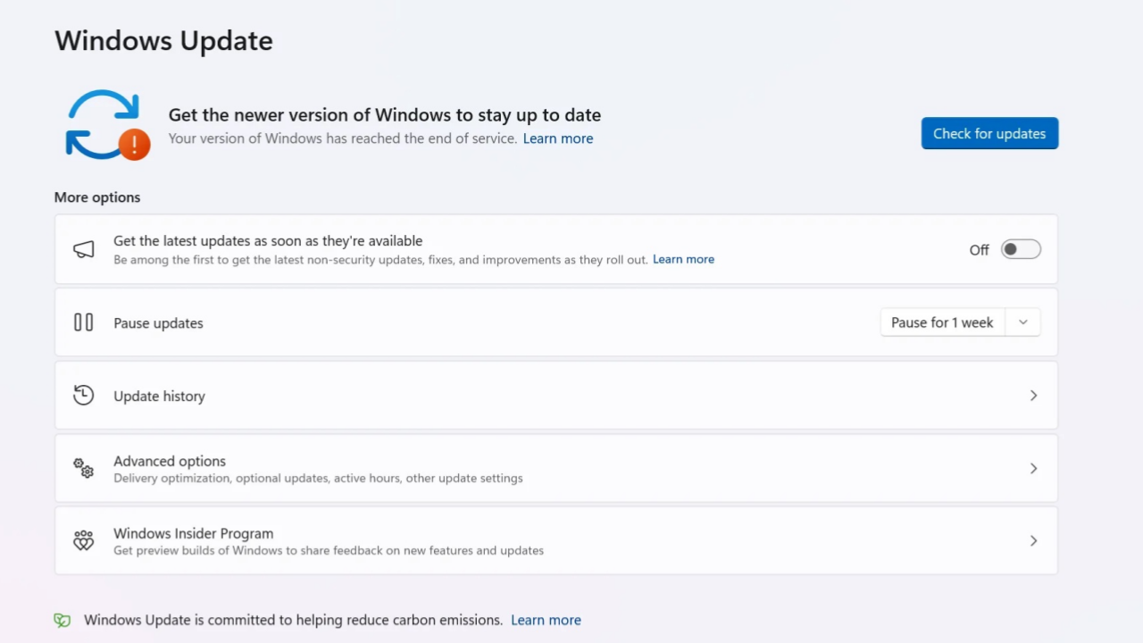Open Learn more about carbon emissions

[x=546, y=620]
